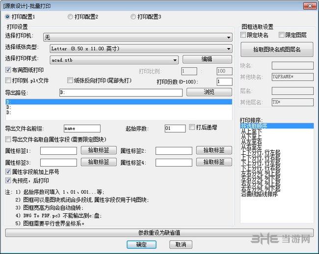Click the 拾取图块名或图层名 button
Screen dimensions: 319x254
point(277,50)
